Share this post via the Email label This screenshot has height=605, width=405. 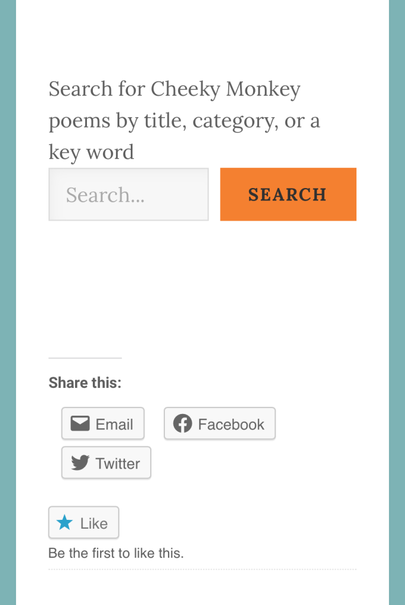pyautogui.click(x=114, y=424)
